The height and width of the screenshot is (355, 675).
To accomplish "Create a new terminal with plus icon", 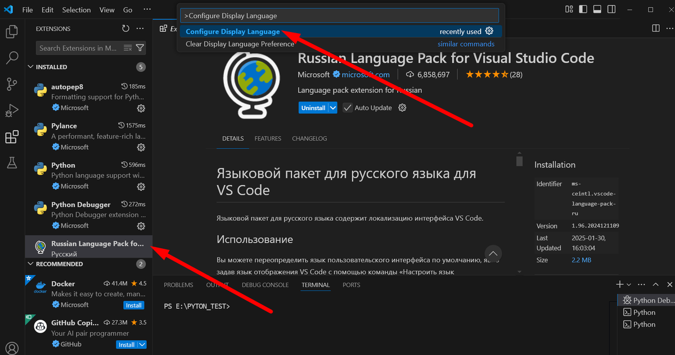I will [x=619, y=285].
